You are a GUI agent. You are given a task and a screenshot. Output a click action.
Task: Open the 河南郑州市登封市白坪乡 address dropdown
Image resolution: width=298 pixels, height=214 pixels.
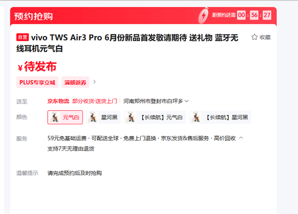click(x=156, y=101)
